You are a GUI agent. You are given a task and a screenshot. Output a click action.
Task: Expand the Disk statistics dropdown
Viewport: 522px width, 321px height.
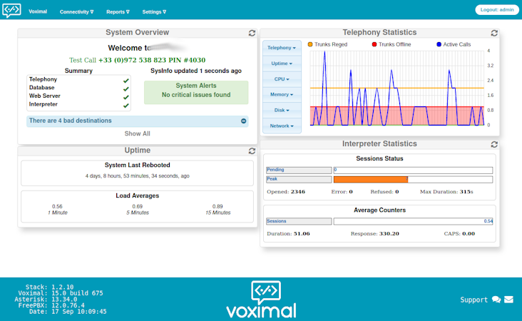click(282, 111)
